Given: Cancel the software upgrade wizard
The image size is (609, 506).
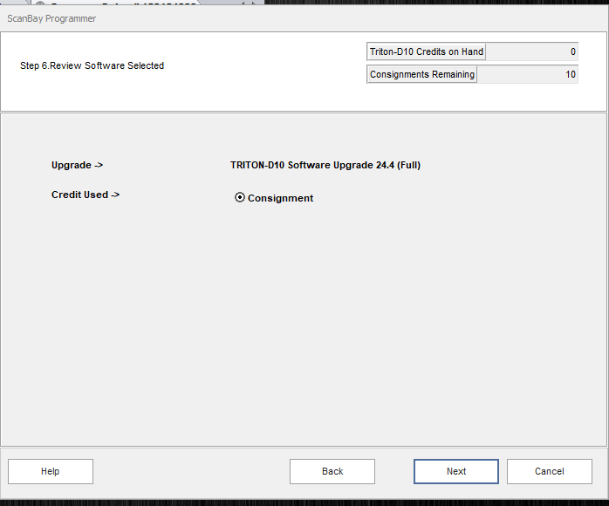Looking at the screenshot, I should [549, 471].
